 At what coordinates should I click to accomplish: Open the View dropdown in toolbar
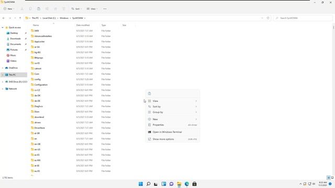pos(92,9)
